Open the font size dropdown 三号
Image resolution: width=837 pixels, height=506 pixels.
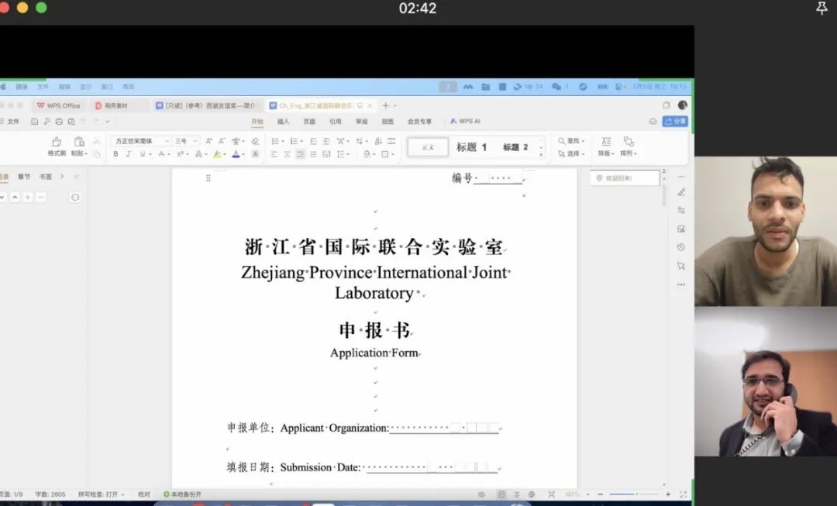coord(186,141)
